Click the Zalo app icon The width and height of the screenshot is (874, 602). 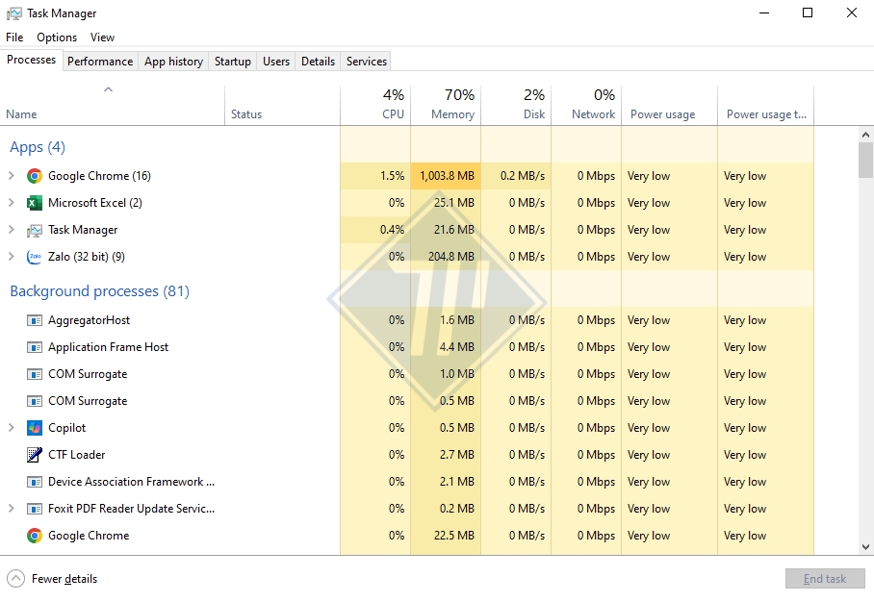pyautogui.click(x=35, y=257)
